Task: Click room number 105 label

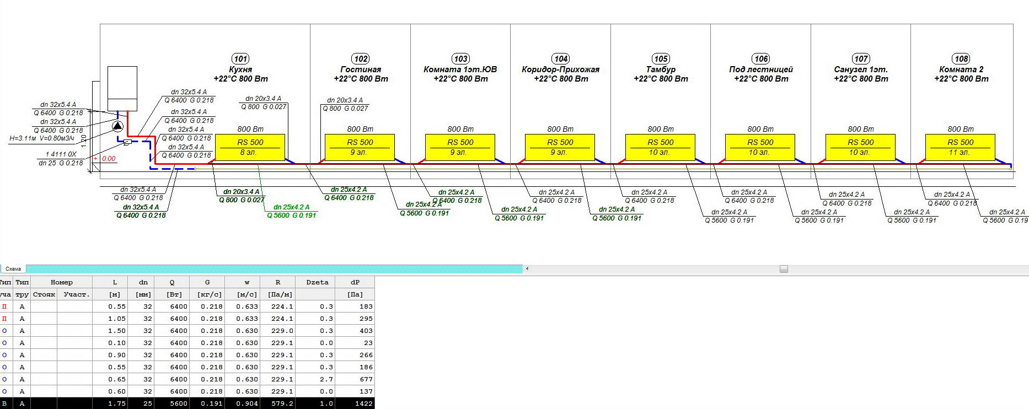Action: click(661, 59)
